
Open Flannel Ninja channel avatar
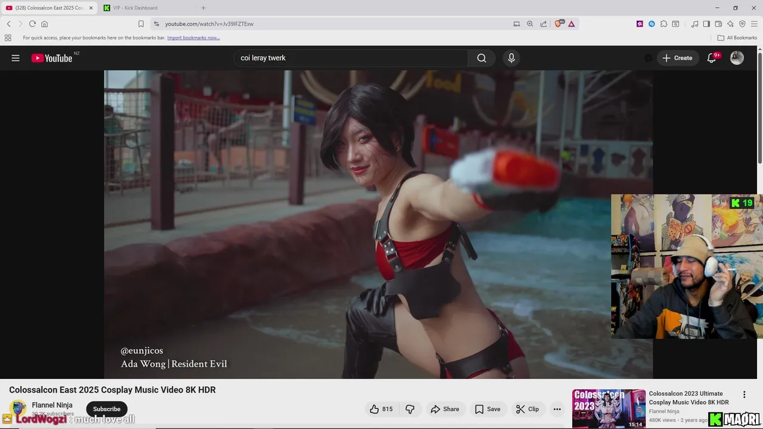click(x=19, y=408)
